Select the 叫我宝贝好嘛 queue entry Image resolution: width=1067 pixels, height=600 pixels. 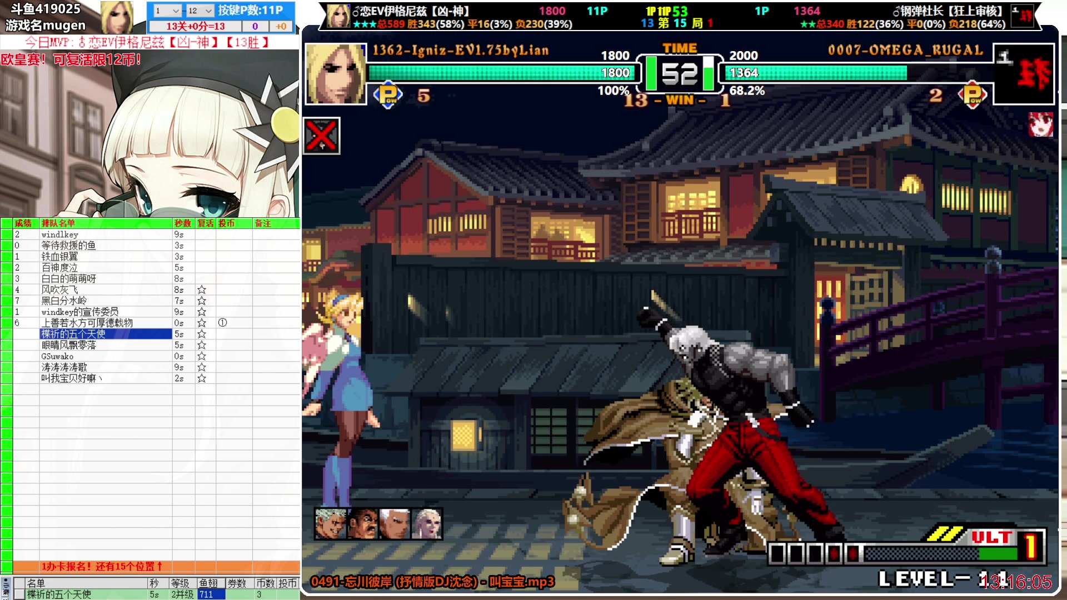(72, 378)
